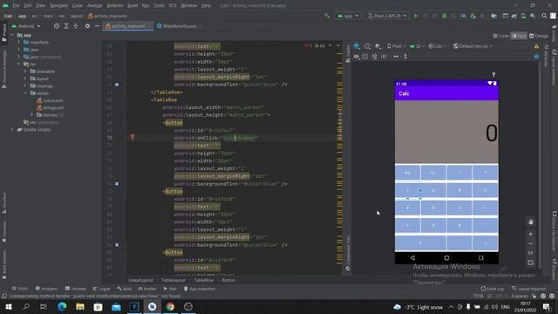
Task: Expand the drawable folder
Action: 25,72
